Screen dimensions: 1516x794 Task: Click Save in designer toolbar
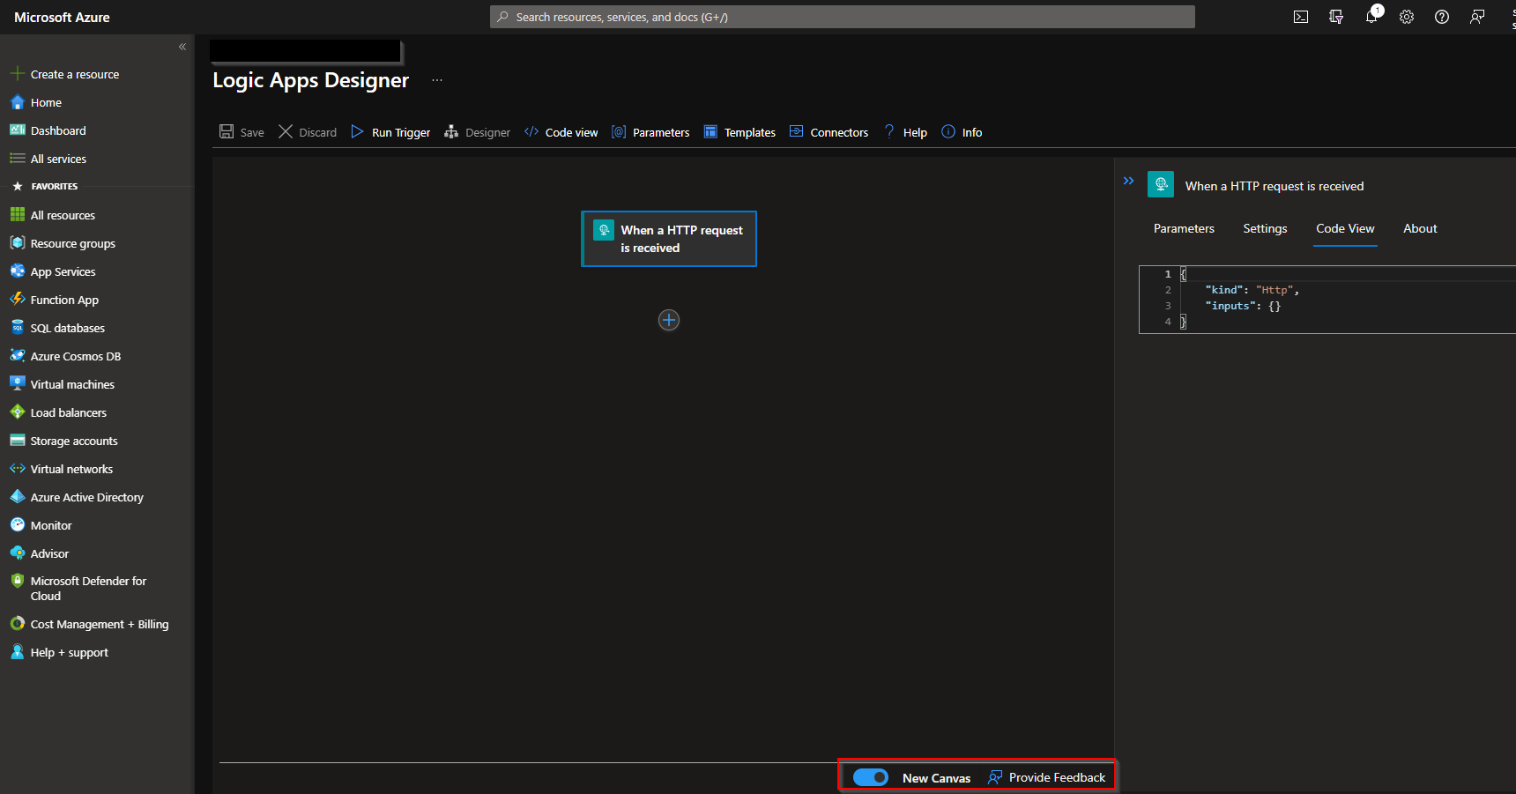pos(242,132)
